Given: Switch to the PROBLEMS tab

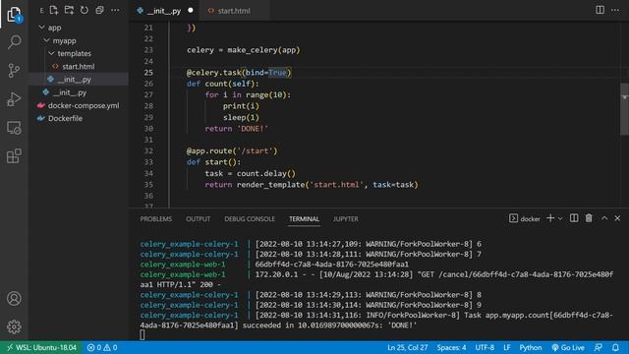Looking at the screenshot, I should [x=155, y=218].
